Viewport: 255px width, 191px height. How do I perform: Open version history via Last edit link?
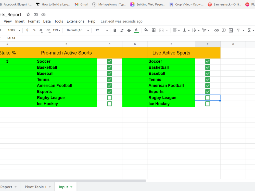pyautogui.click(x=121, y=21)
